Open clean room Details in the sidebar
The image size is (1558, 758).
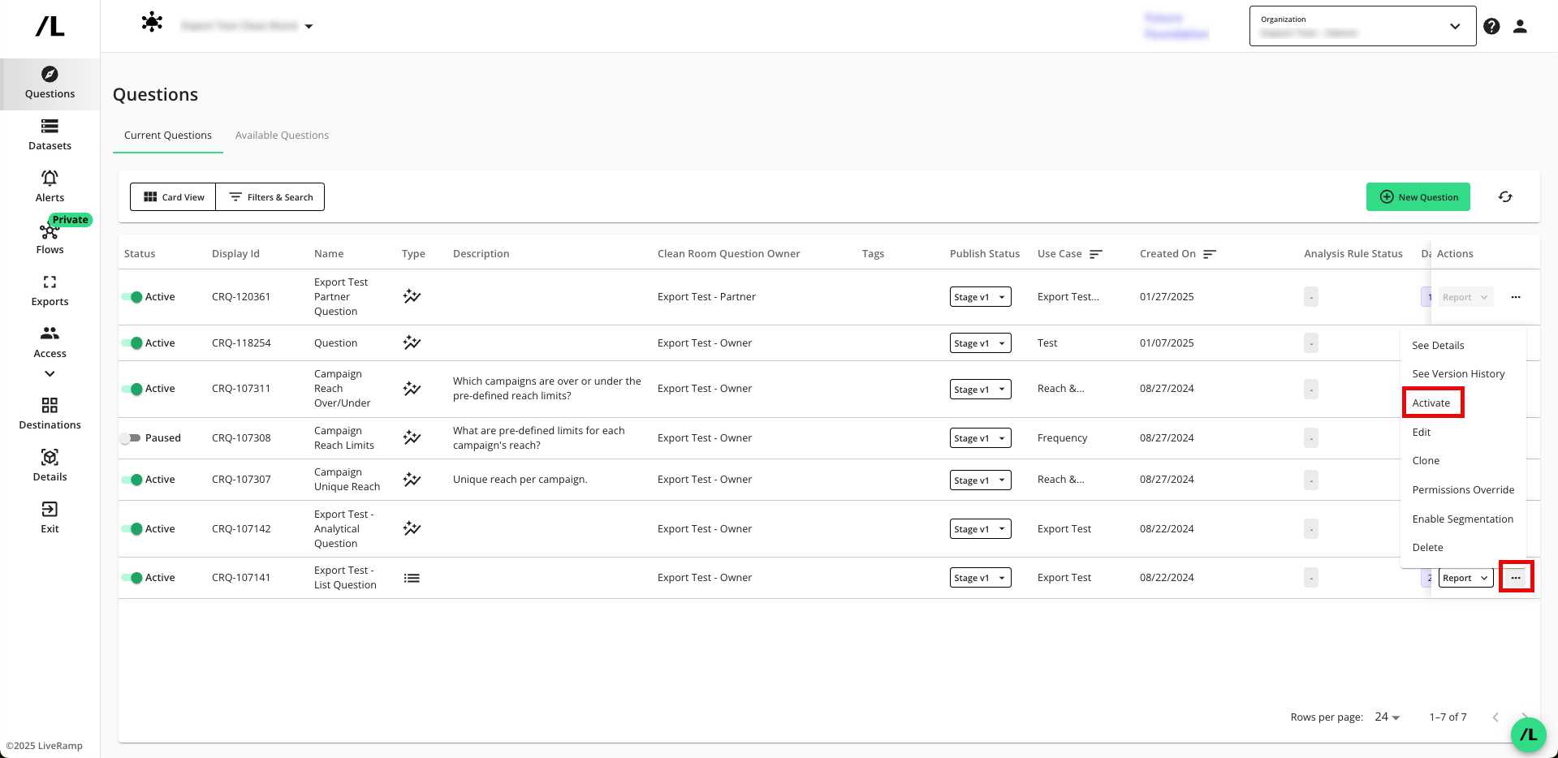50,466
